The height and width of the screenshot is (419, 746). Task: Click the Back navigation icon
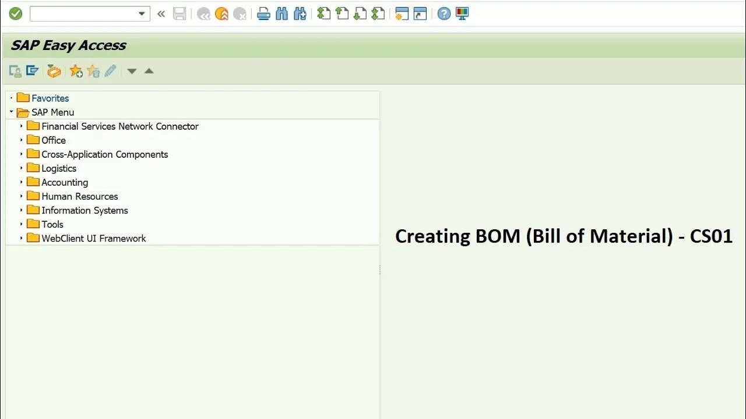(203, 14)
